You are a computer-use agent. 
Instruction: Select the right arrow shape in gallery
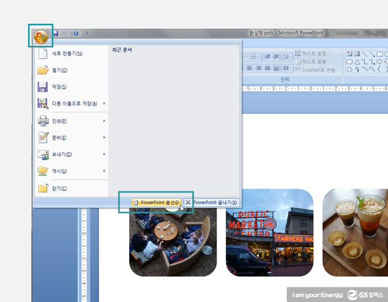click(x=379, y=61)
